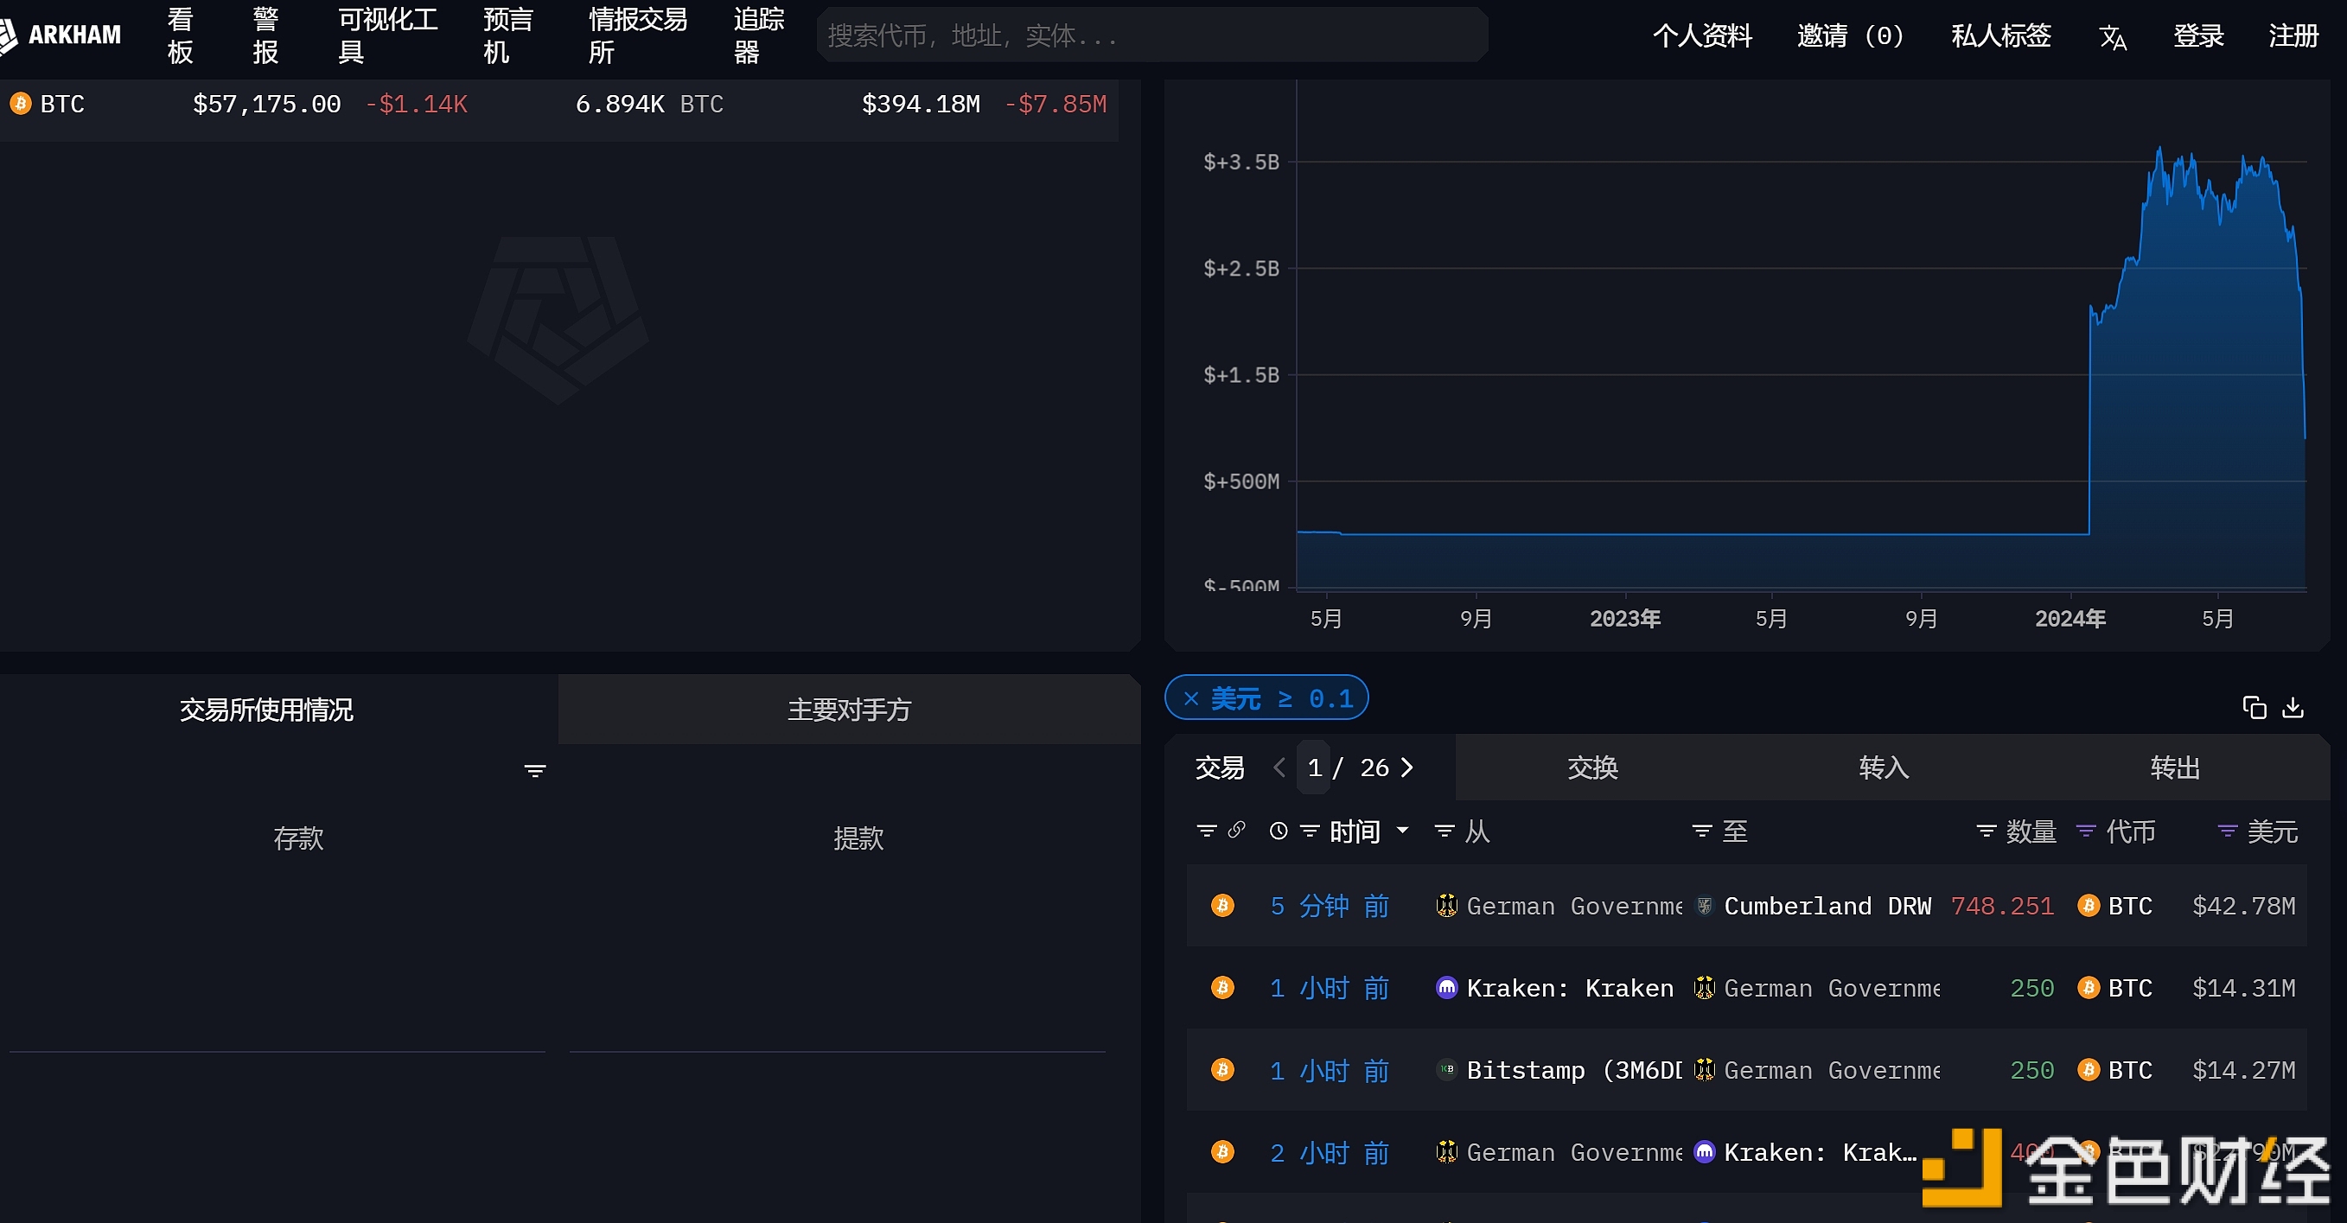Viewport: 2347px width, 1223px height.
Task: Open 情报交易所 in navigation
Action: point(638,35)
